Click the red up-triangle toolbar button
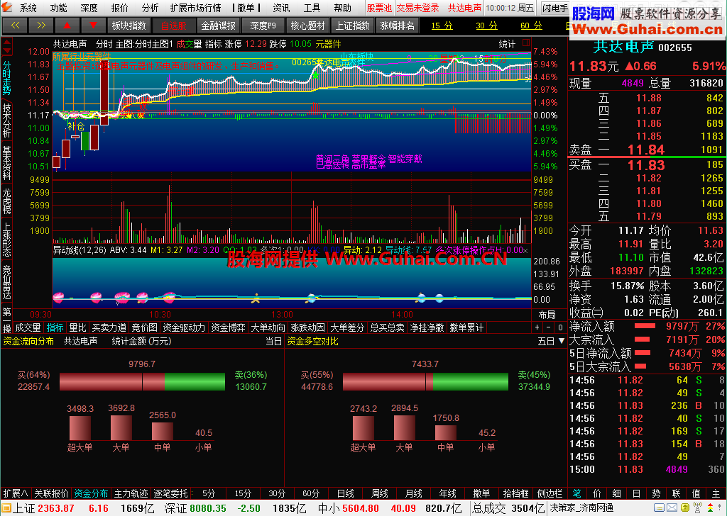This screenshot has width=727, height=516. (67, 26)
